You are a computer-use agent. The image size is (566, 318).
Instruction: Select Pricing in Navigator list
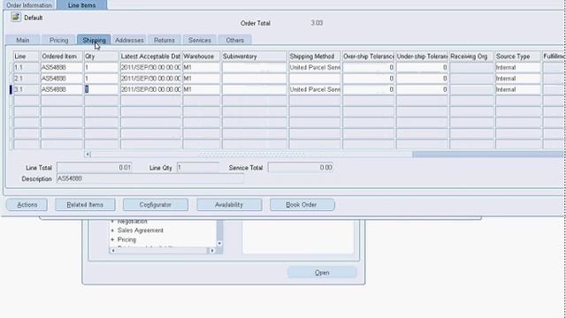tap(126, 239)
